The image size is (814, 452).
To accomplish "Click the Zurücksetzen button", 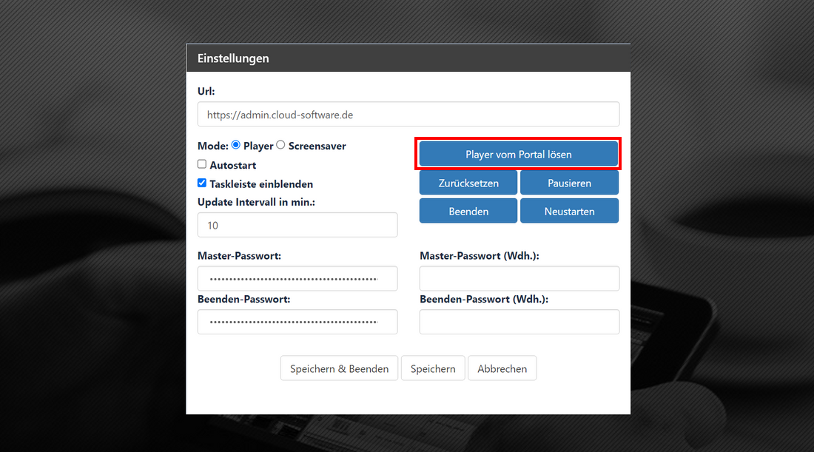I will 468,183.
